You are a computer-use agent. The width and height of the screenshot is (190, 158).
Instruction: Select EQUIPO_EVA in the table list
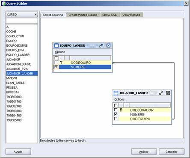click(x=22, y=50)
